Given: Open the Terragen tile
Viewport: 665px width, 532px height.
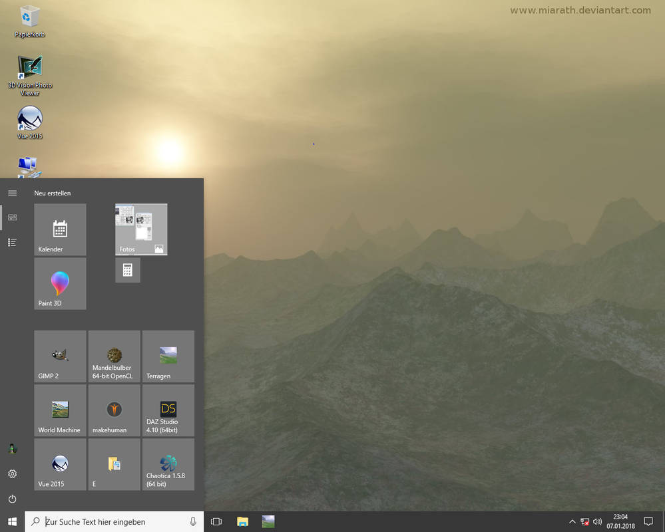Looking at the screenshot, I should click(168, 356).
